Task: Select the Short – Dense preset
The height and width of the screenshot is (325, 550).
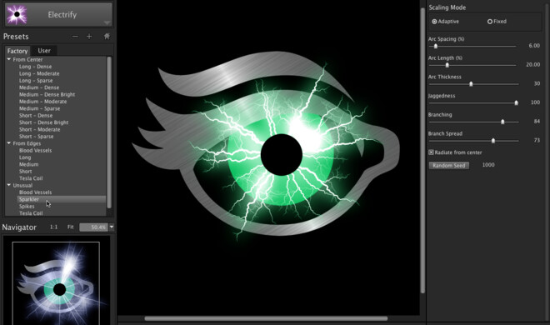Action: click(36, 116)
